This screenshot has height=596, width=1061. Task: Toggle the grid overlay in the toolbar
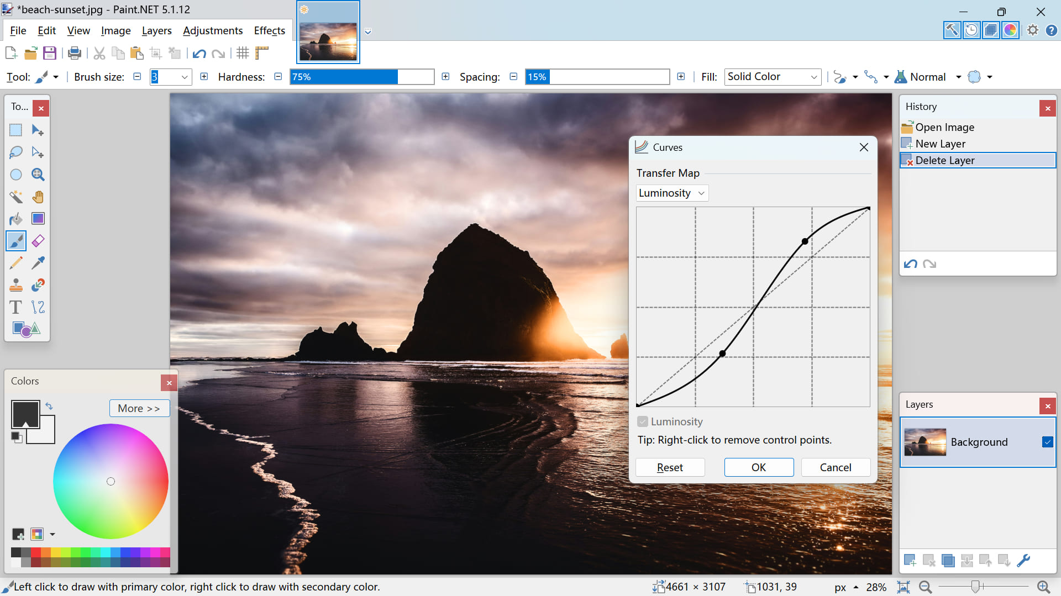(x=242, y=52)
